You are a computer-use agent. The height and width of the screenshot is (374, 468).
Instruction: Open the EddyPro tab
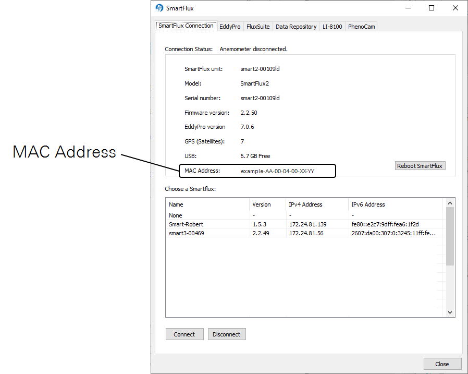click(x=230, y=27)
